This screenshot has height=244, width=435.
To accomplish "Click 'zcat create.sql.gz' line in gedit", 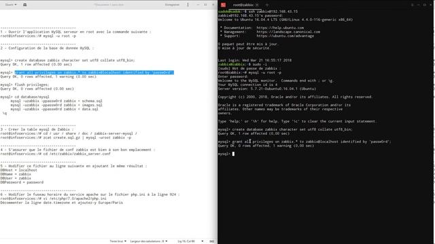I will tap(66, 138).
